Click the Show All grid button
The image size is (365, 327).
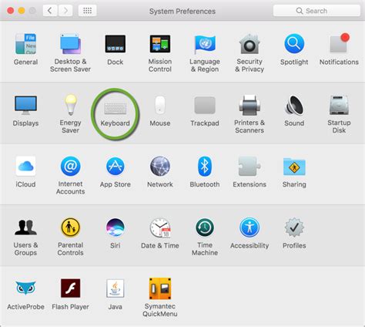[x=87, y=11]
